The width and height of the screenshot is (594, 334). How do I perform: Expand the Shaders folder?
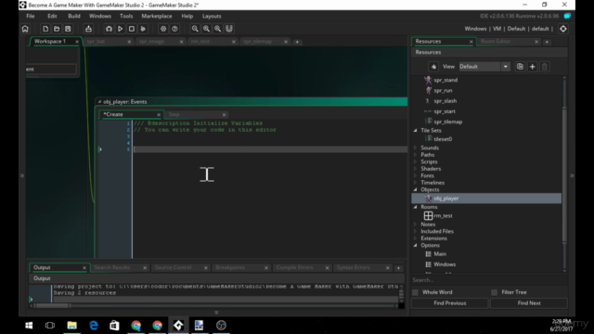(x=416, y=169)
